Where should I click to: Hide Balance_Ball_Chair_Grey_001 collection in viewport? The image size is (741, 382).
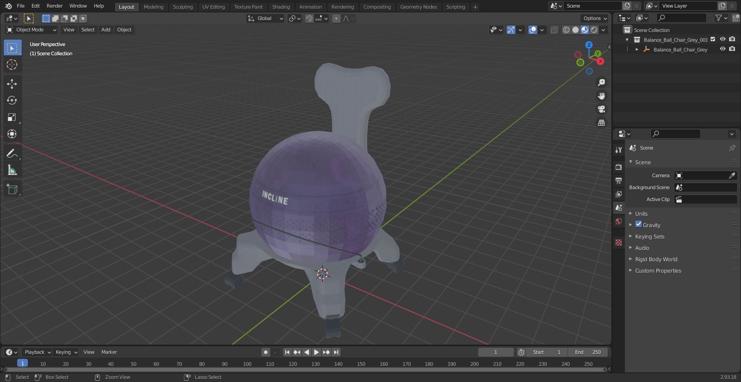click(723, 39)
